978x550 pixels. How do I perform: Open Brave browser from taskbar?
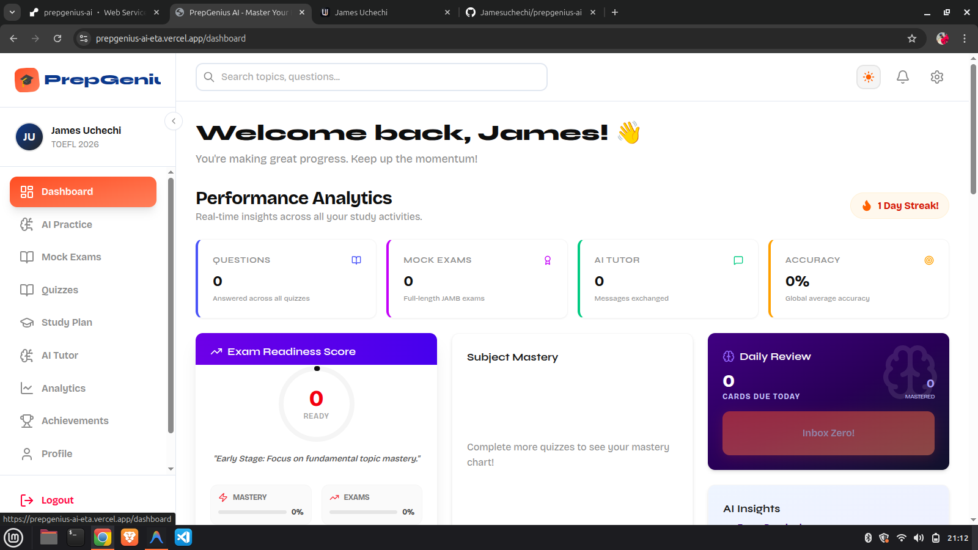pyautogui.click(x=130, y=537)
